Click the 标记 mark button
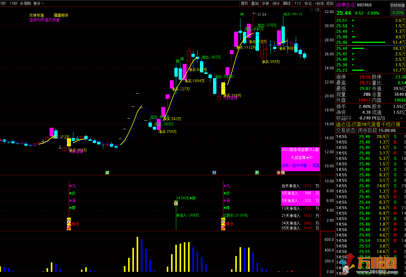The image size is (406, 277). point(308,3)
